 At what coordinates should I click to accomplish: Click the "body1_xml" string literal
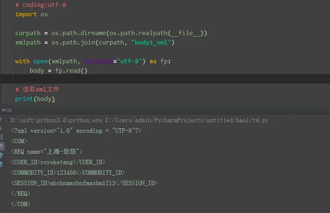click(x=151, y=43)
